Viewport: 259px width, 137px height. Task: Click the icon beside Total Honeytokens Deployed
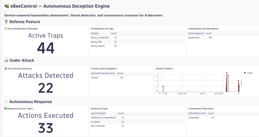point(5,29)
